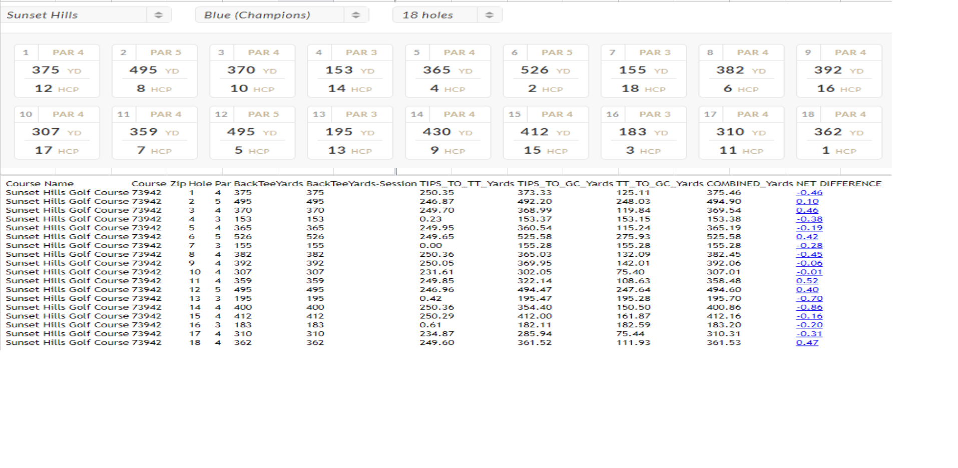Select hole 5 card with 365 yards
The height and width of the screenshot is (468, 958).
pyautogui.click(x=448, y=71)
